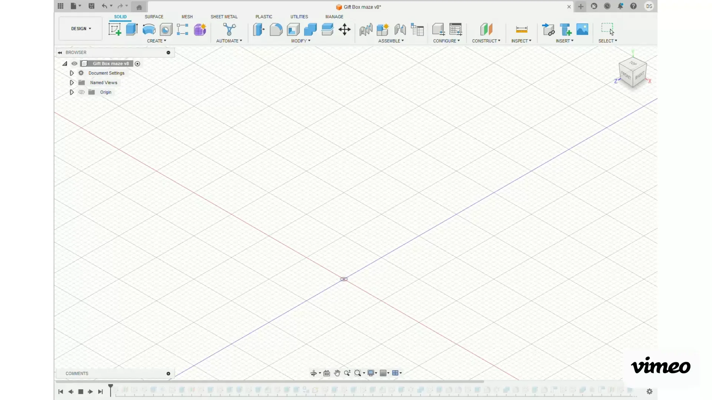Expand the Named Views tree item
This screenshot has height=400, width=712.
coord(72,83)
